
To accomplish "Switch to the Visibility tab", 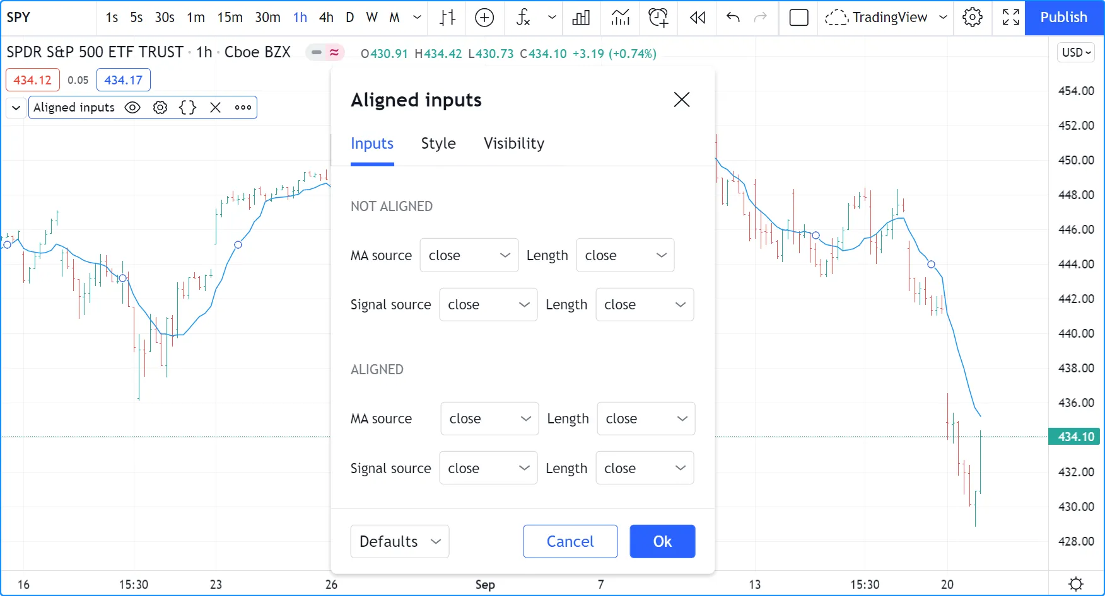I will tap(513, 144).
